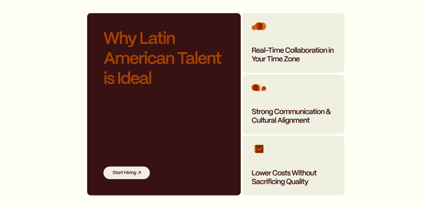
Task: Click the "Strong Communication &" text line
Action: click(291, 111)
